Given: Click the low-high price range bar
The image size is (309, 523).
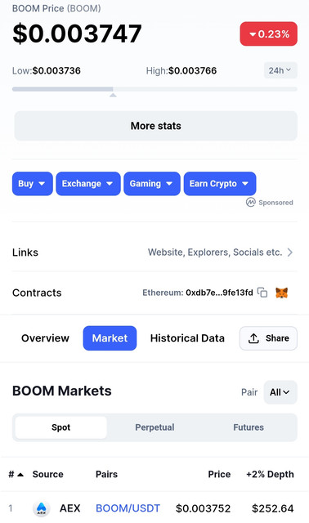Looking at the screenshot, I should click(x=154, y=89).
